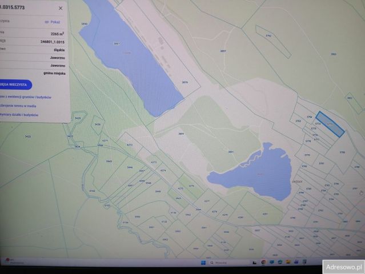Select parcel 5780 on the map
The image size is (365, 274).
click(x=342, y=152)
